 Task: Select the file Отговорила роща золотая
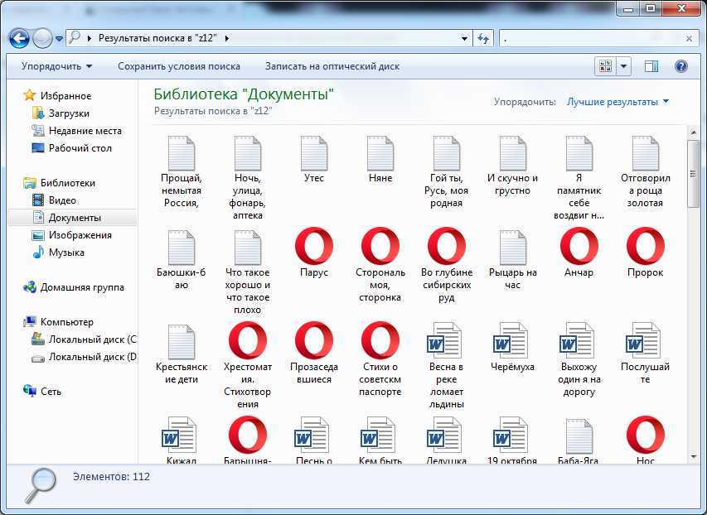click(x=645, y=171)
